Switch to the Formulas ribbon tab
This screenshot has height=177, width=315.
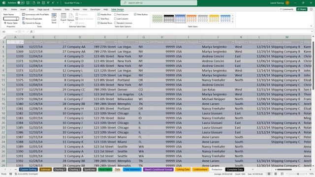tap(57, 9)
